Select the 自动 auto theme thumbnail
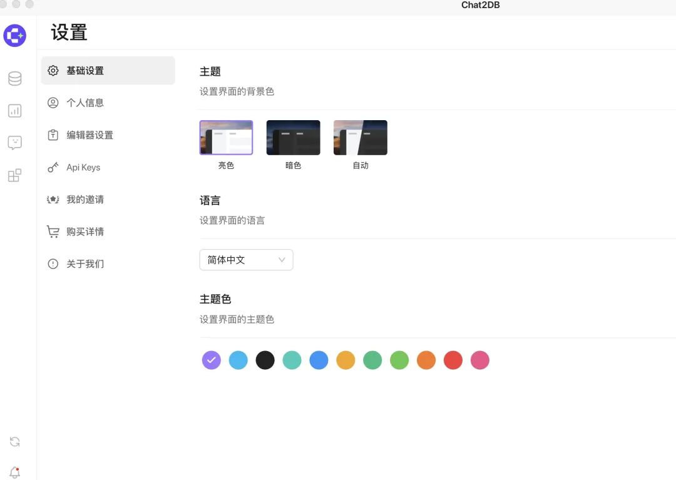 tap(361, 138)
